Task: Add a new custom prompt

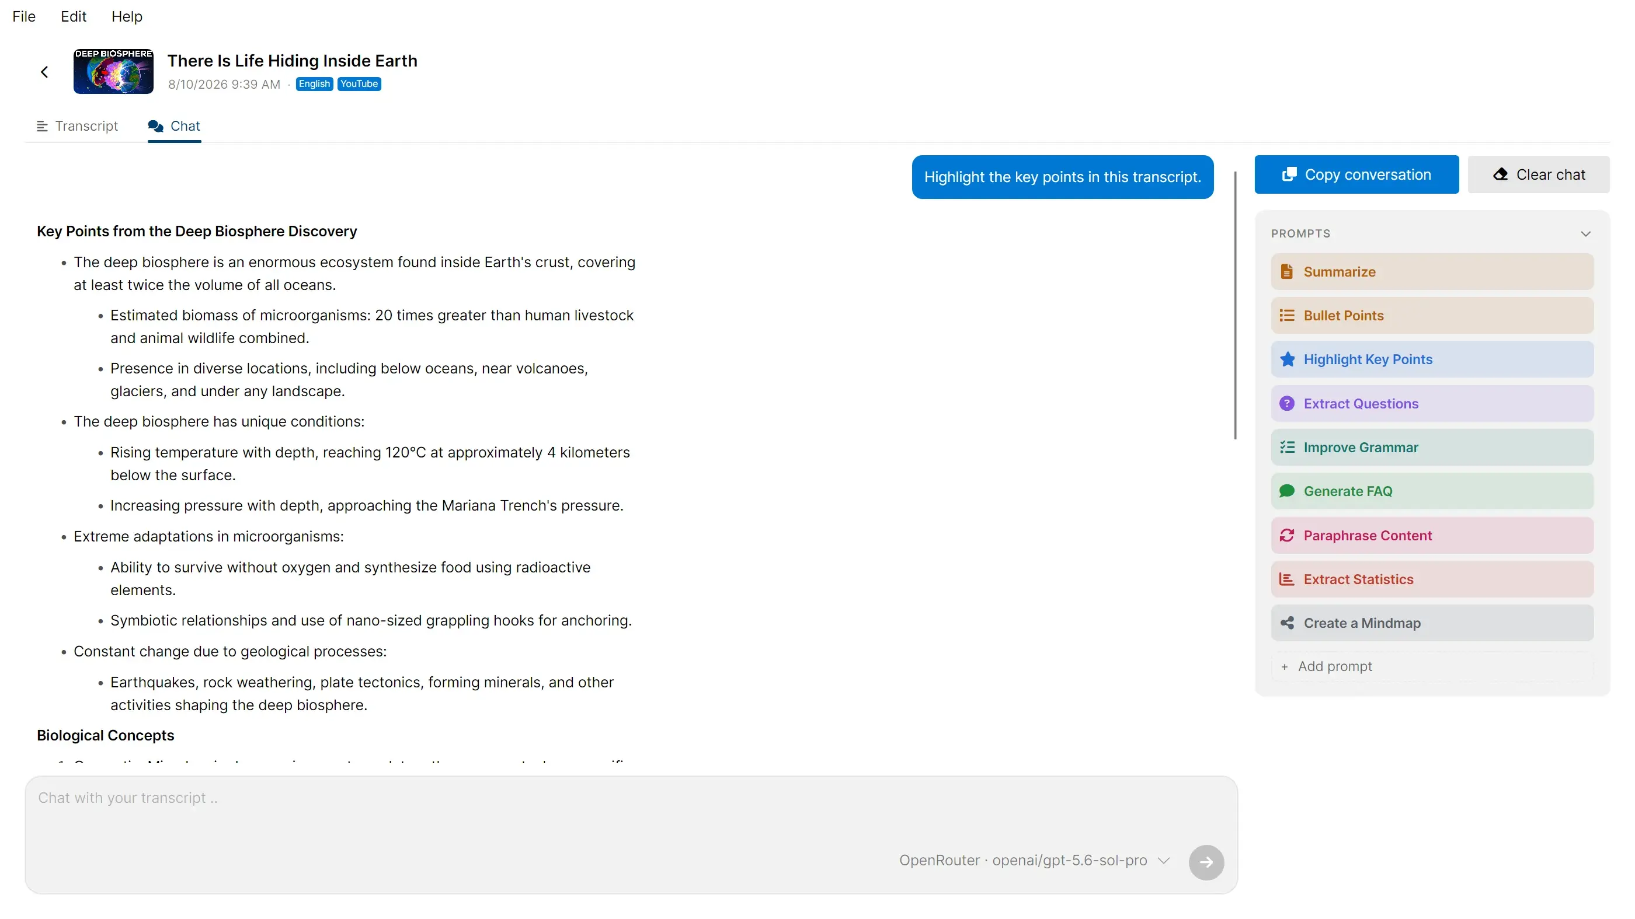Action: [1432, 666]
